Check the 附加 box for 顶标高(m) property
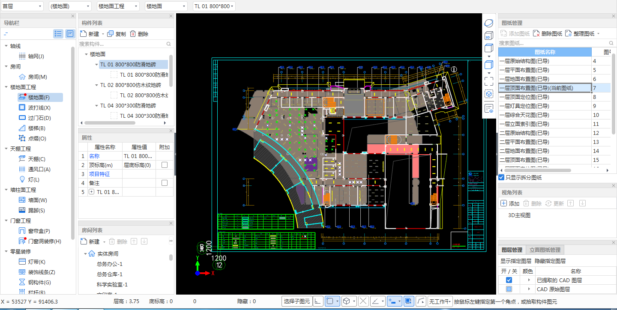This screenshot has height=310, width=617. pyautogui.click(x=165, y=165)
